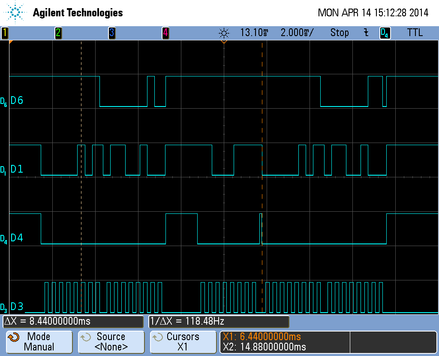Select the blue channel 3 indicator
Viewport: 439px width, 356px height.
pyautogui.click(x=111, y=33)
